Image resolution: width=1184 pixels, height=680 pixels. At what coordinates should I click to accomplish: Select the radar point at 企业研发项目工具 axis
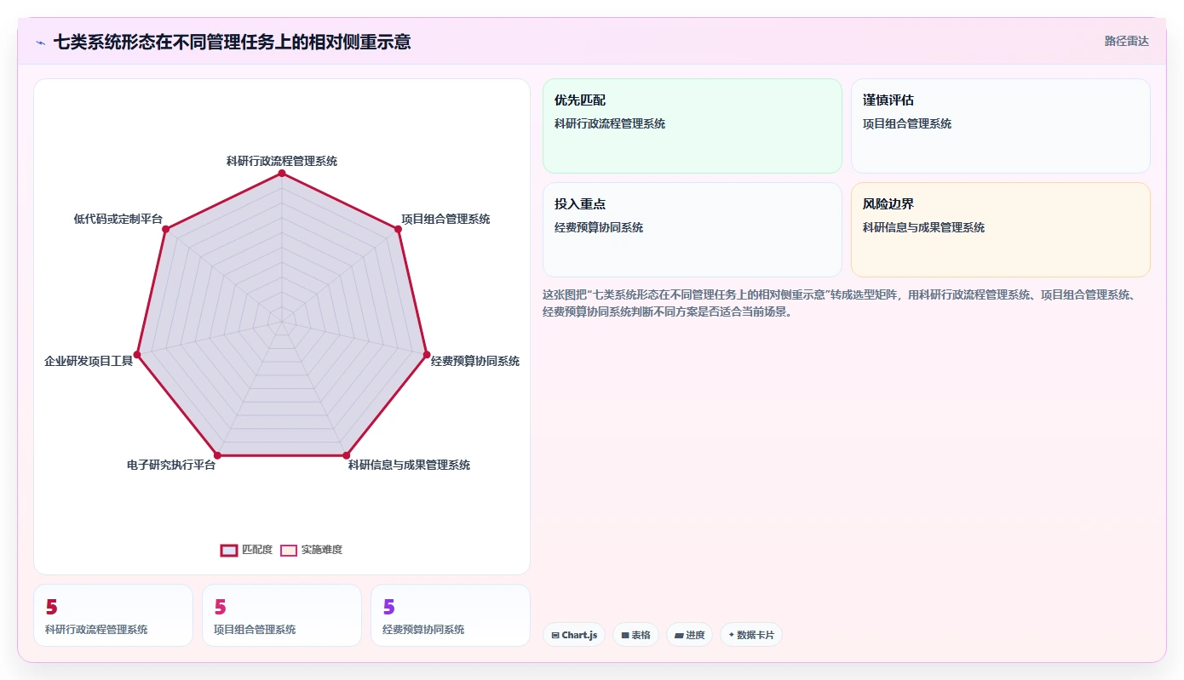(137, 353)
